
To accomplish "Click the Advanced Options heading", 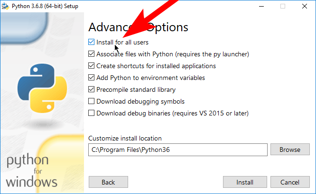I will point(138,27).
